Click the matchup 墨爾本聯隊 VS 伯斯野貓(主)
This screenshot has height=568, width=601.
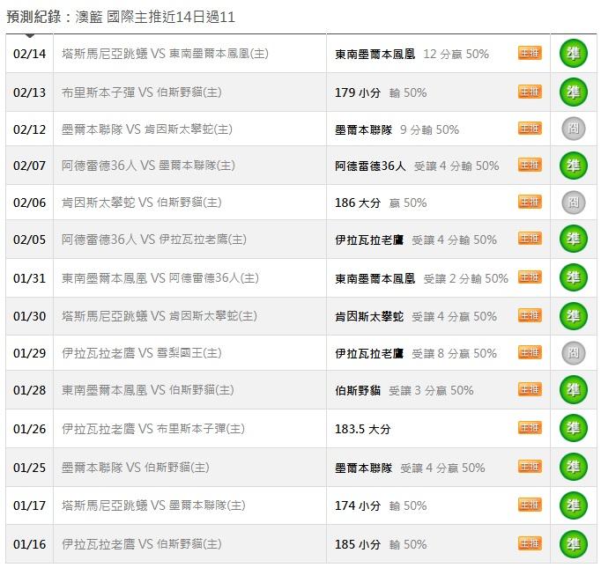136,468
